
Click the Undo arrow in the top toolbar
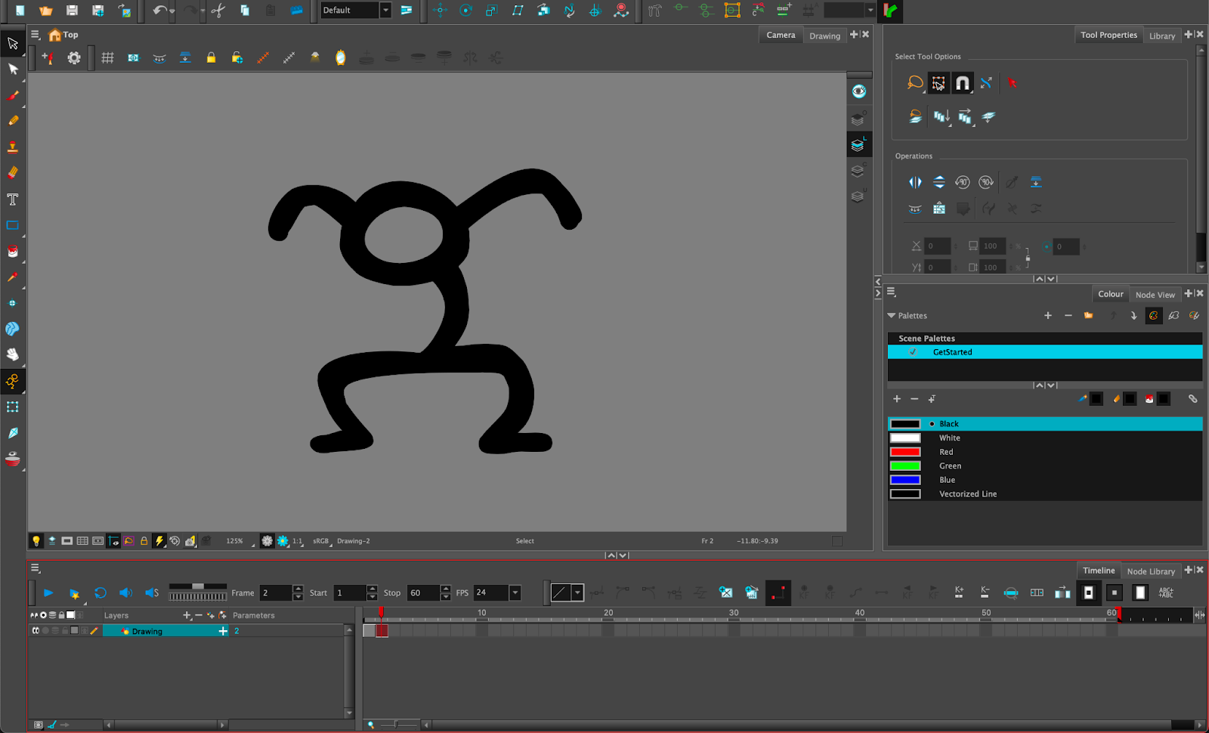click(x=159, y=11)
